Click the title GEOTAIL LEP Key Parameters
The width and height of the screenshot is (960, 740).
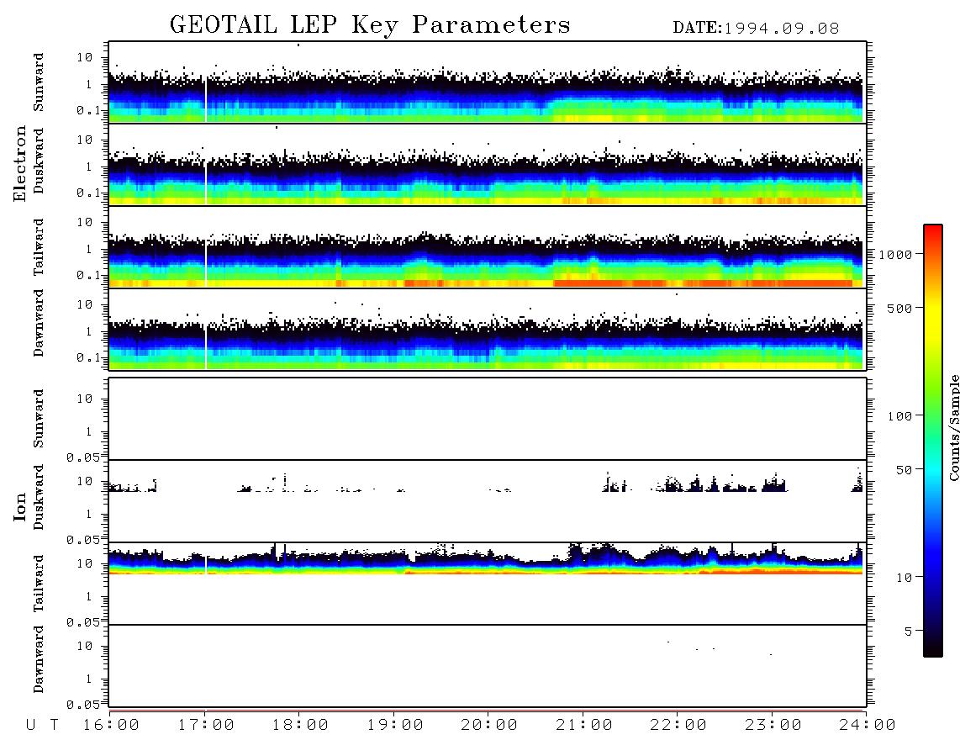[x=370, y=24]
